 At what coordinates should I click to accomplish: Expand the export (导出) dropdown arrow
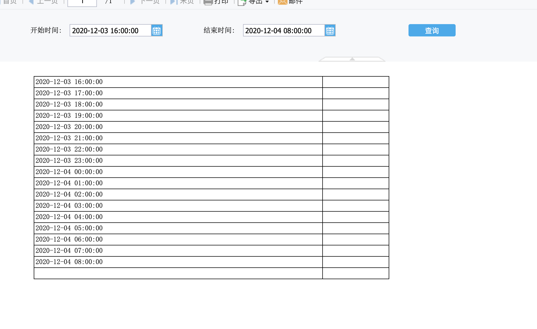[267, 2]
